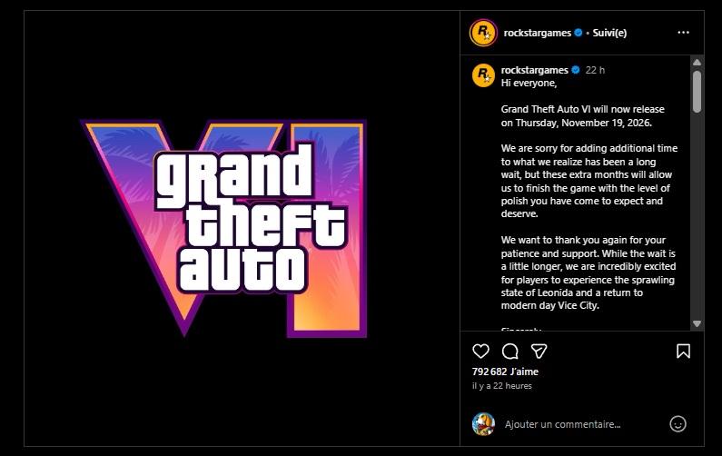The image size is (722, 456).
Task: Open rockstargames profile from caption username
Action: [534, 70]
